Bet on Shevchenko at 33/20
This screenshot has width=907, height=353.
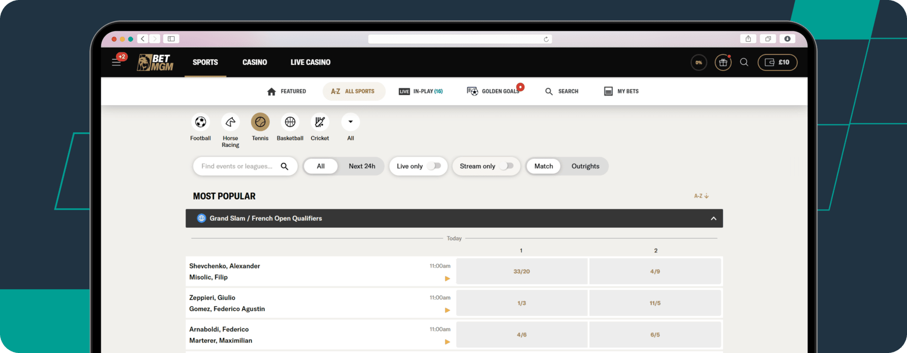coord(522,272)
